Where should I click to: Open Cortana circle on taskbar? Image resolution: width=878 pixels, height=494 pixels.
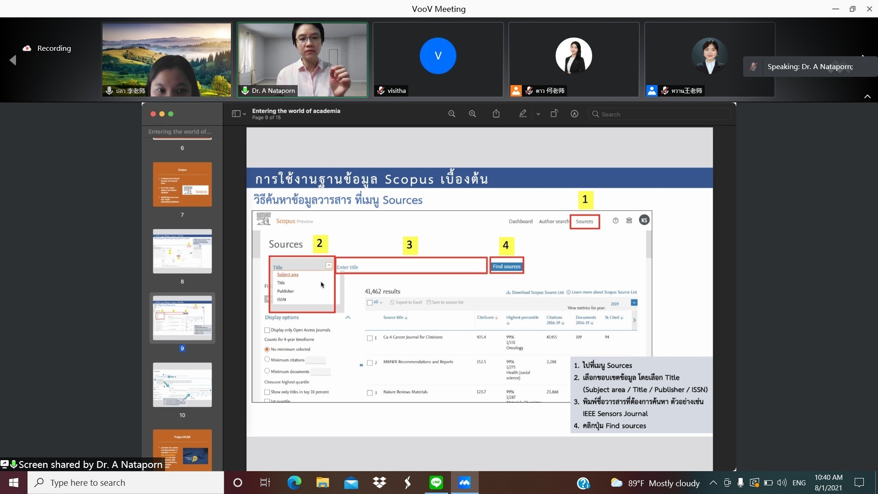point(238,483)
